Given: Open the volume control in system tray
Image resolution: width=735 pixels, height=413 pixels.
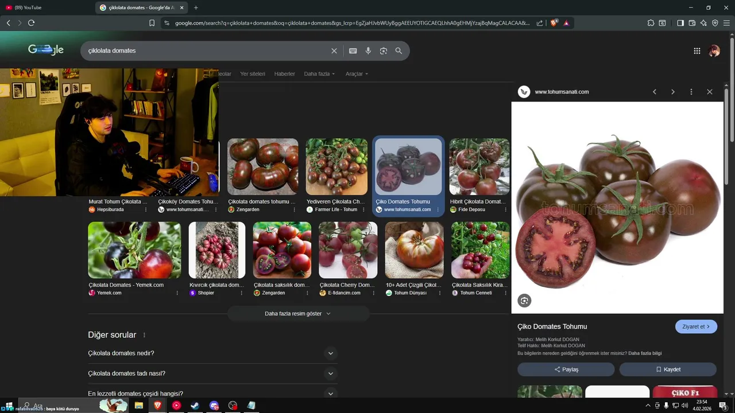Looking at the screenshot, I should 684,406.
